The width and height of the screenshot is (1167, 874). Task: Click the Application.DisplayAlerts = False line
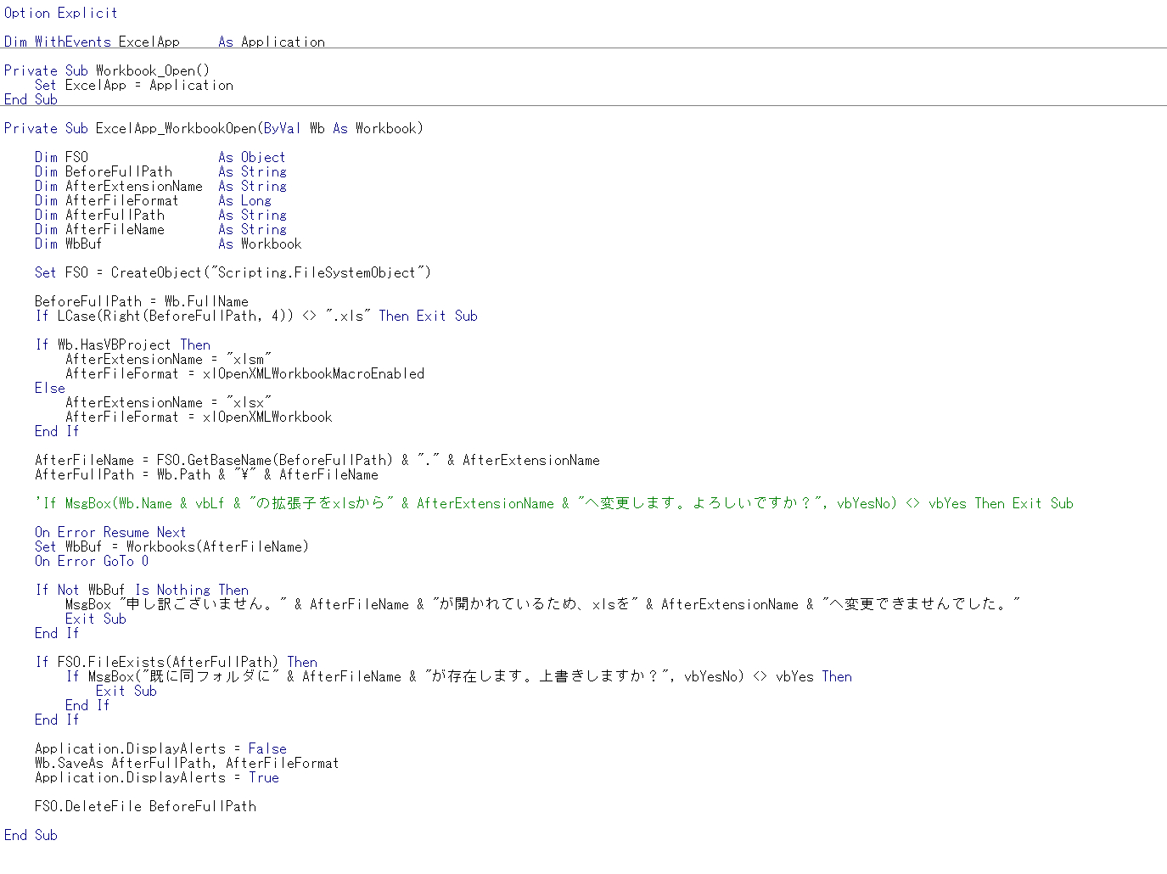coord(160,748)
